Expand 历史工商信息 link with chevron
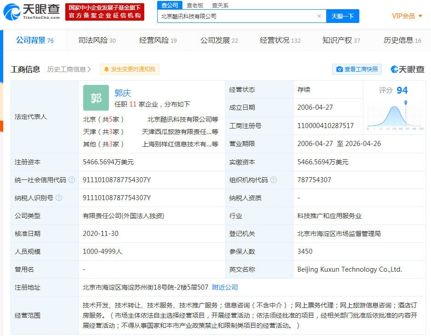Image resolution: width=431 pixels, height=336 pixels. 69,69
